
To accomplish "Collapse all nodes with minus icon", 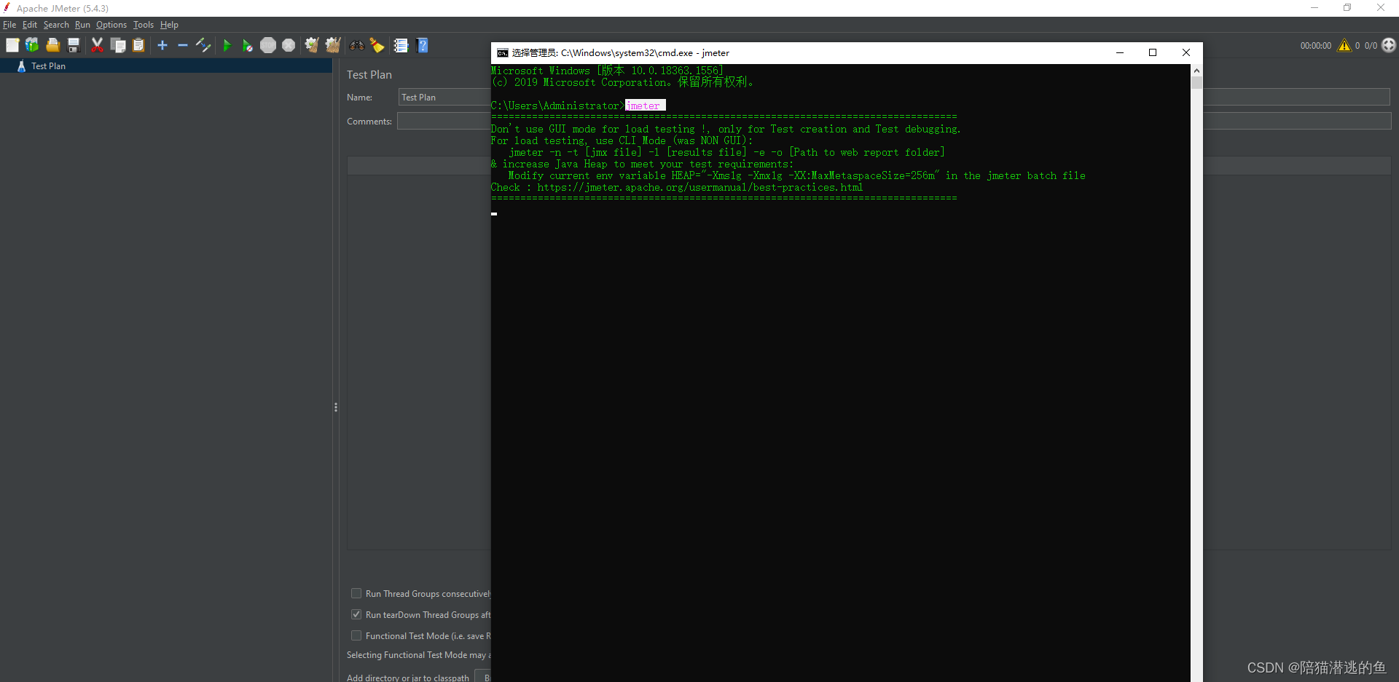I will point(183,45).
